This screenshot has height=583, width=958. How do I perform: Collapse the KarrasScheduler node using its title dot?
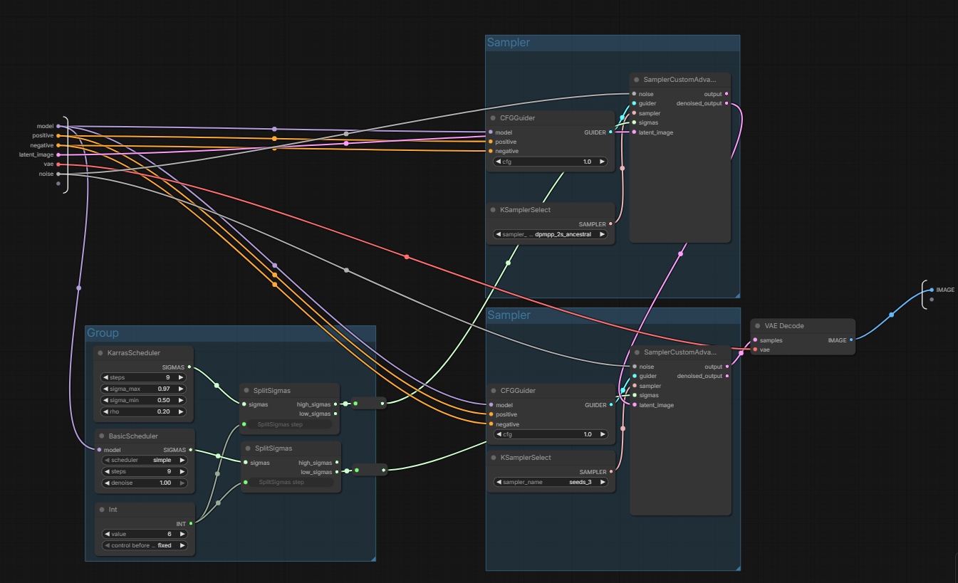pos(100,353)
